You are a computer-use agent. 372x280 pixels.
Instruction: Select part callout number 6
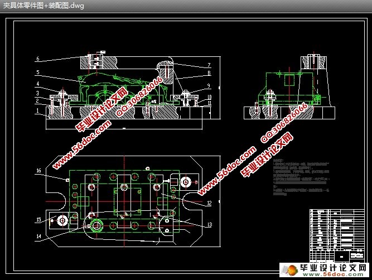tap(37, 59)
